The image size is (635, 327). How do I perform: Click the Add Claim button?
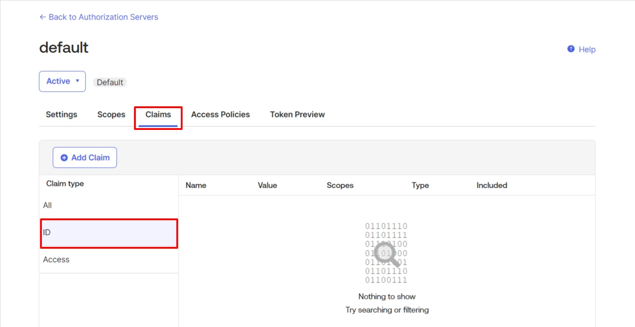pyautogui.click(x=85, y=157)
